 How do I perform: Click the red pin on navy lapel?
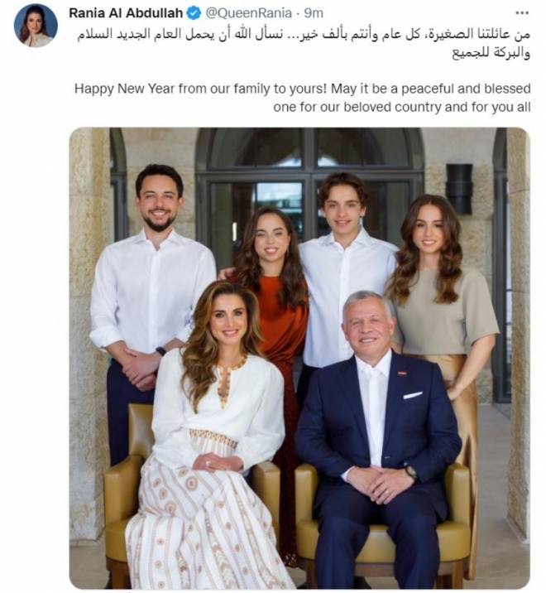(402, 374)
